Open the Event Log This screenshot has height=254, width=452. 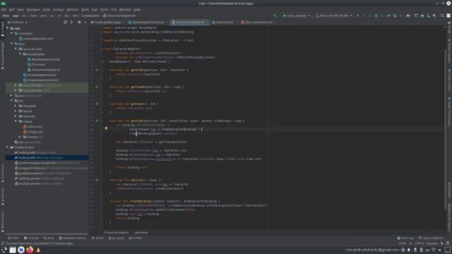click(x=405, y=238)
